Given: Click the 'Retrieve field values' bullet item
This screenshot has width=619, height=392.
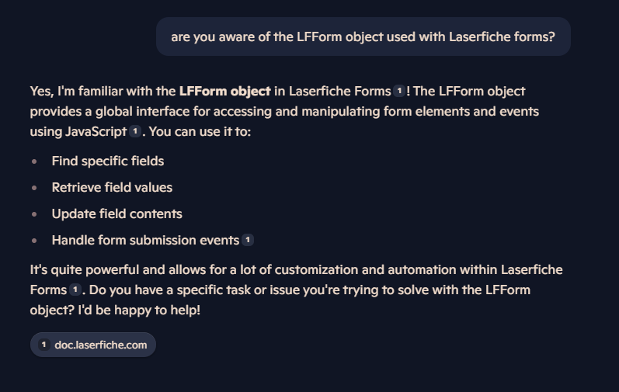Looking at the screenshot, I should click(x=112, y=187).
